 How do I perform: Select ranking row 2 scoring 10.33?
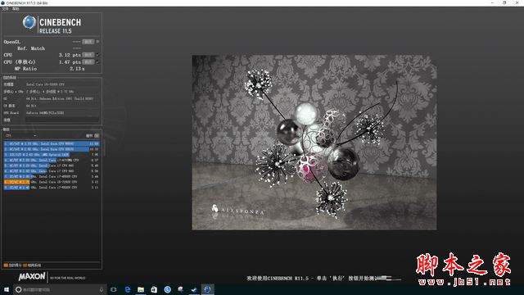(52, 149)
